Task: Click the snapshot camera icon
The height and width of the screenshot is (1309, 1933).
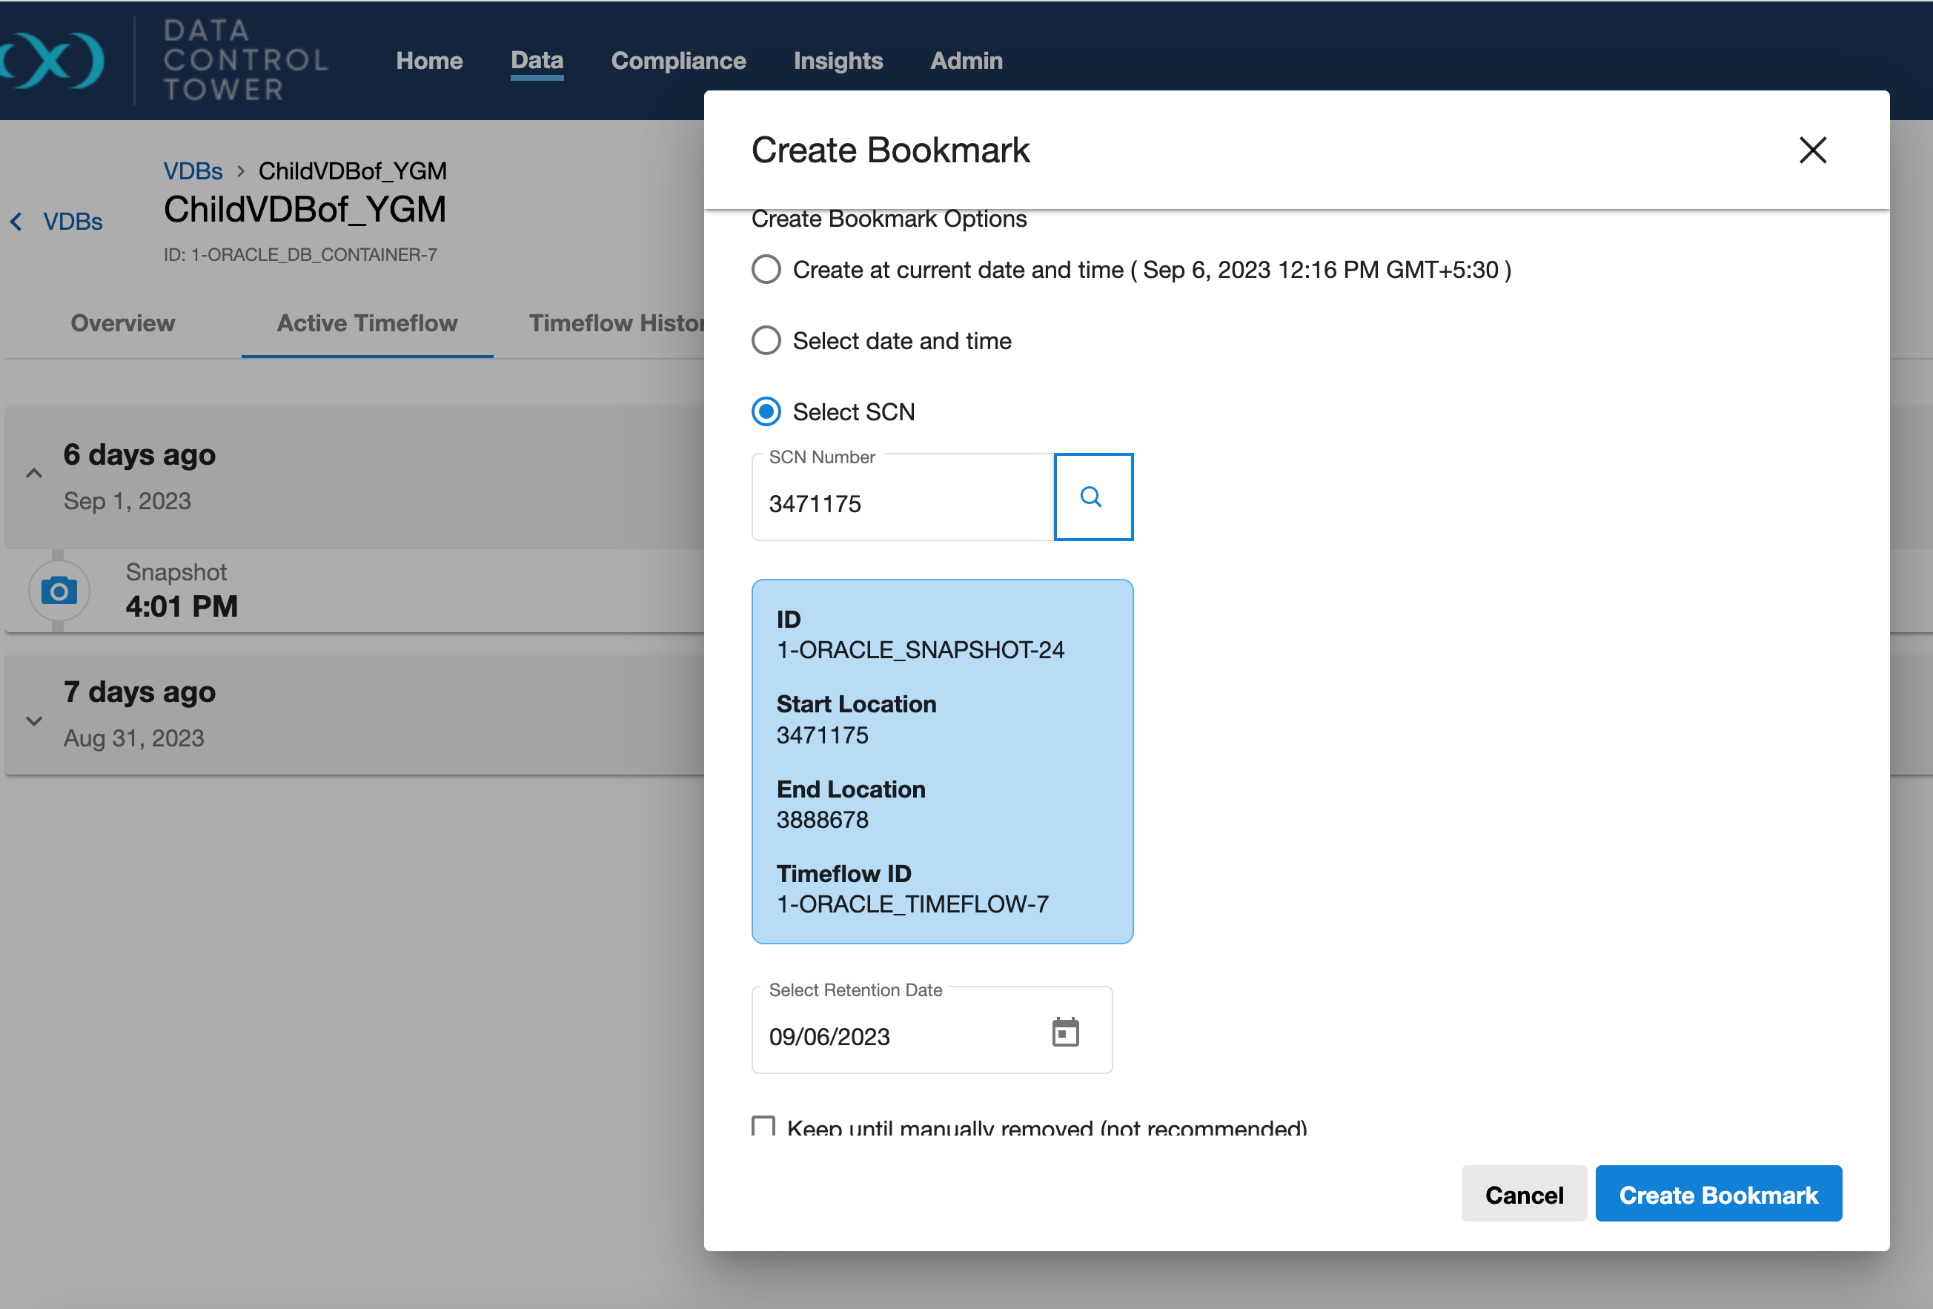Action: tap(59, 591)
